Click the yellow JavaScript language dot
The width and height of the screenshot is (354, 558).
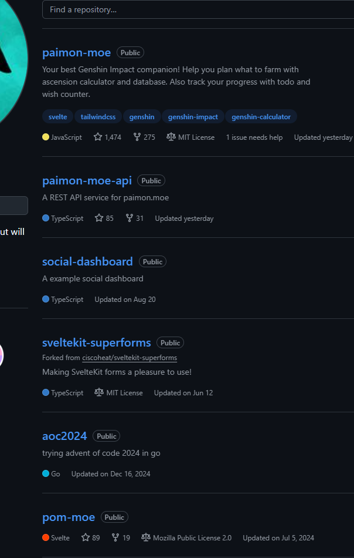pos(46,137)
